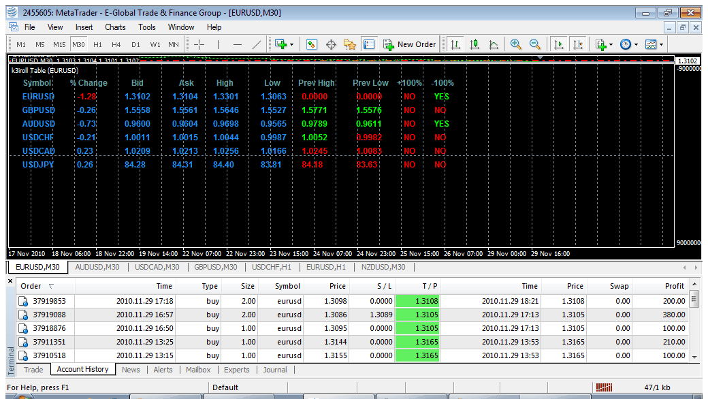
Task: Switch to the NZDUSD,M30 chart tab
Action: click(383, 267)
